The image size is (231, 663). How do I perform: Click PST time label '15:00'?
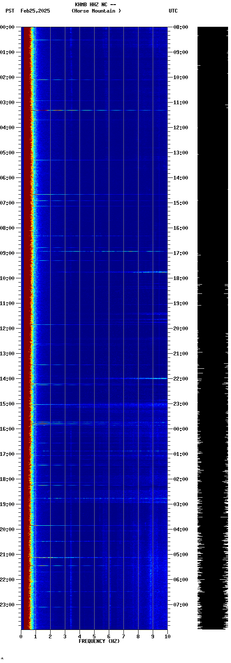tap(7, 404)
